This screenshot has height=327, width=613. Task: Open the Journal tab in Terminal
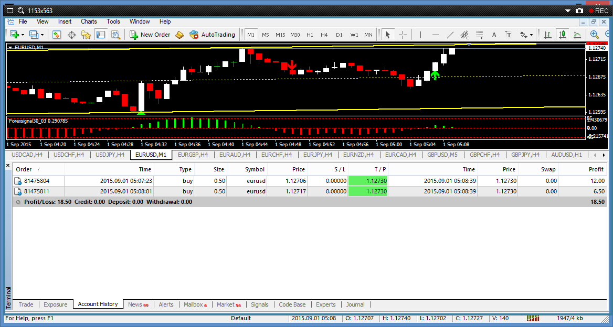(x=355, y=304)
